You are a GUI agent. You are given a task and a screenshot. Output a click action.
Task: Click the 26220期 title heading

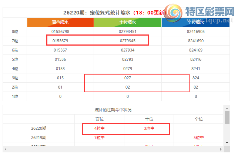(x=115, y=13)
